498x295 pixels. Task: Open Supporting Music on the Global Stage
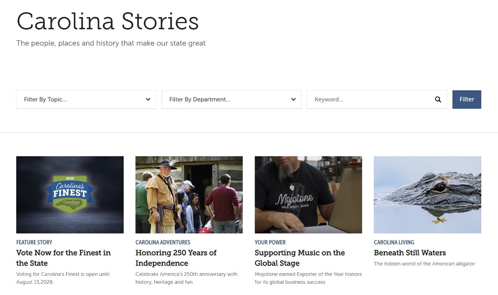point(299,258)
